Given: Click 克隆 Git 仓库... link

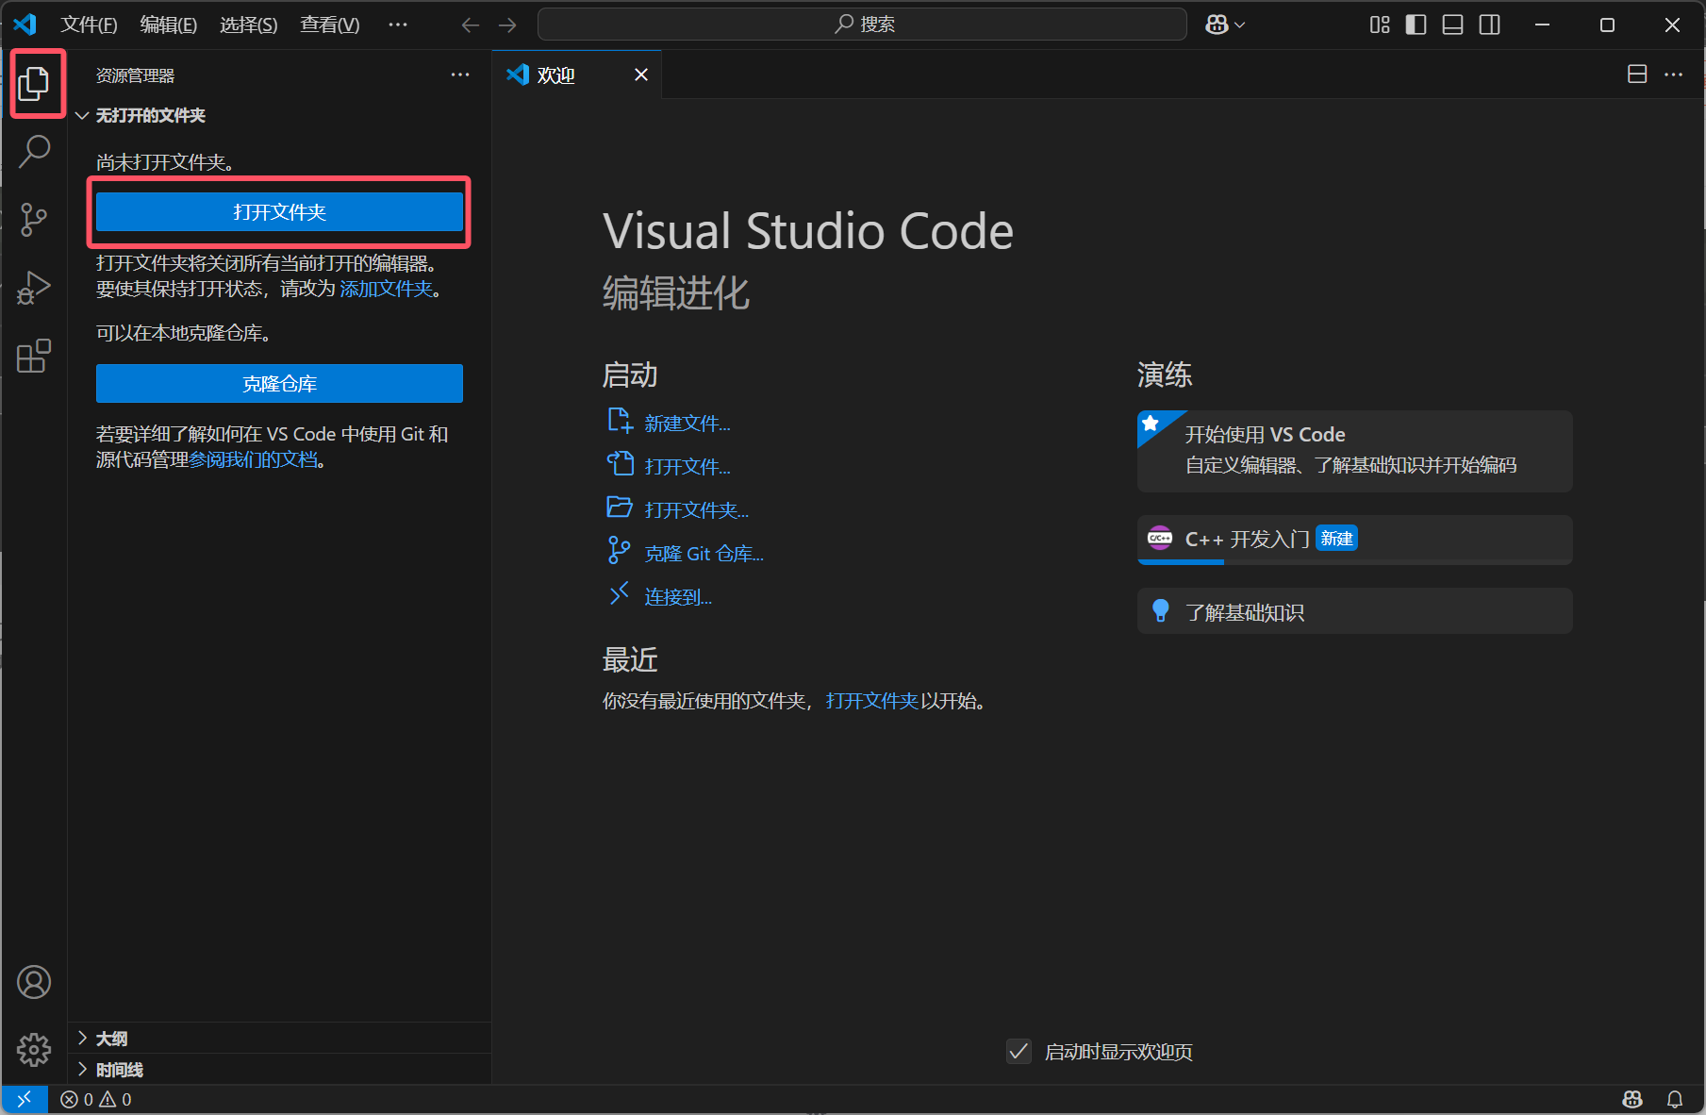Looking at the screenshot, I should [x=704, y=554].
